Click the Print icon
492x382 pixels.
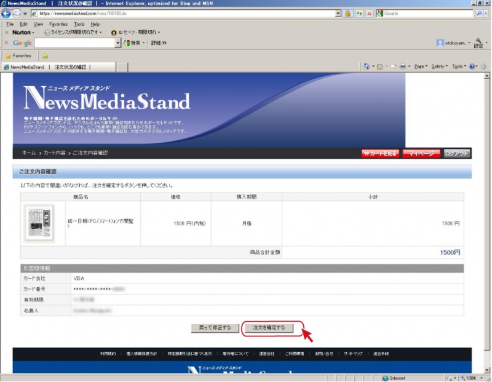[x=403, y=66]
